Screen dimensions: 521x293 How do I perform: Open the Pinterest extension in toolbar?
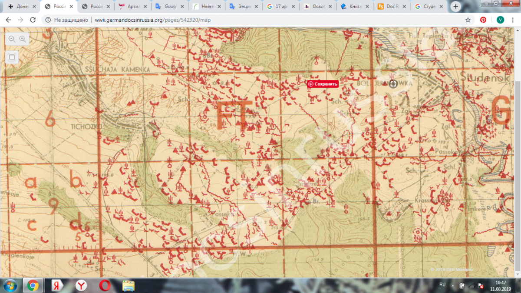483,20
